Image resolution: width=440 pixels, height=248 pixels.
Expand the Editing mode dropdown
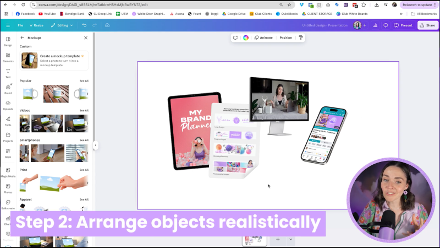tap(62, 25)
